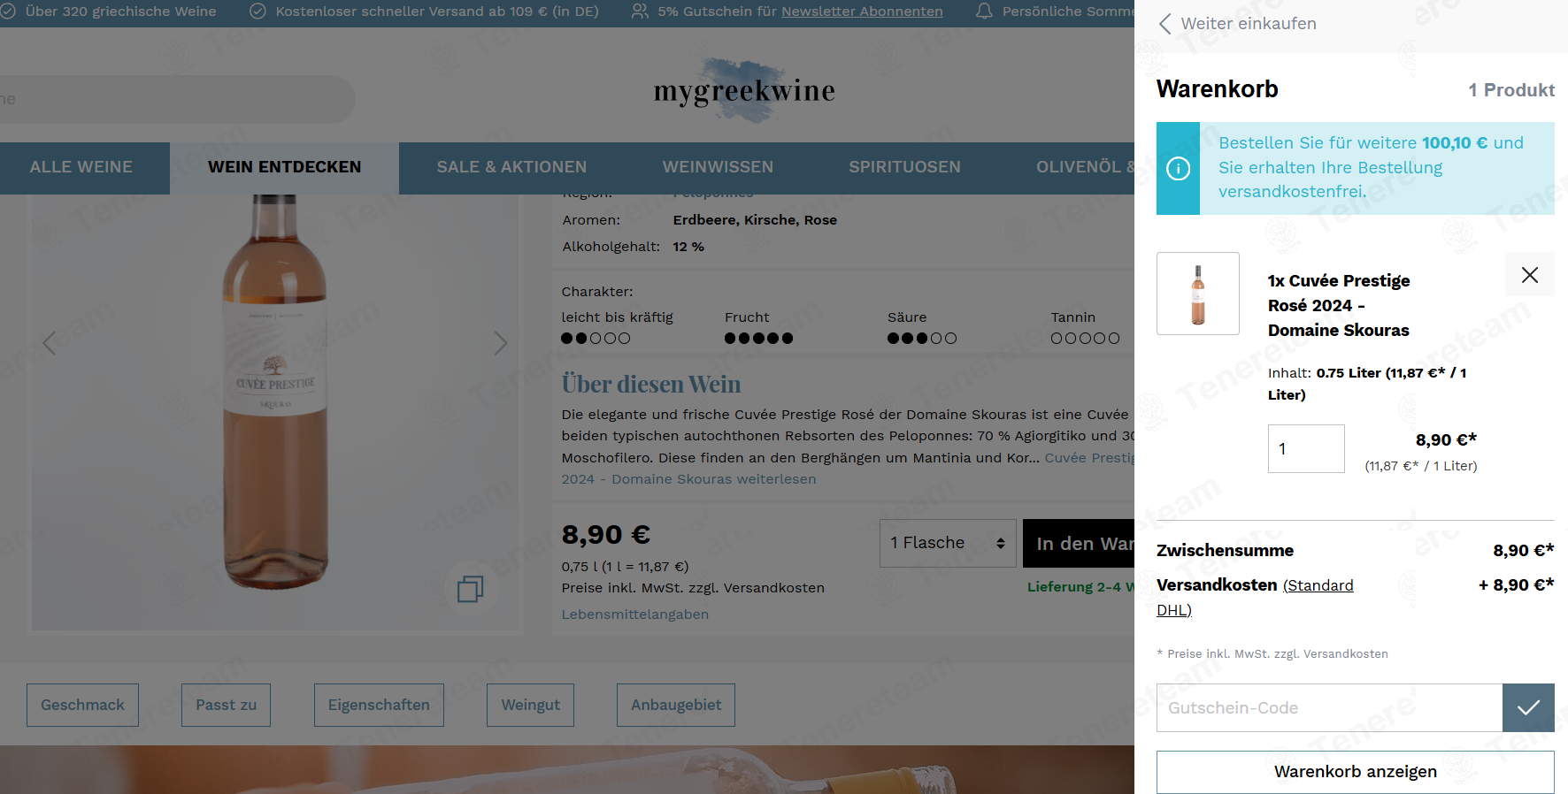Open the mygreekwine logo homepage

[744, 89]
